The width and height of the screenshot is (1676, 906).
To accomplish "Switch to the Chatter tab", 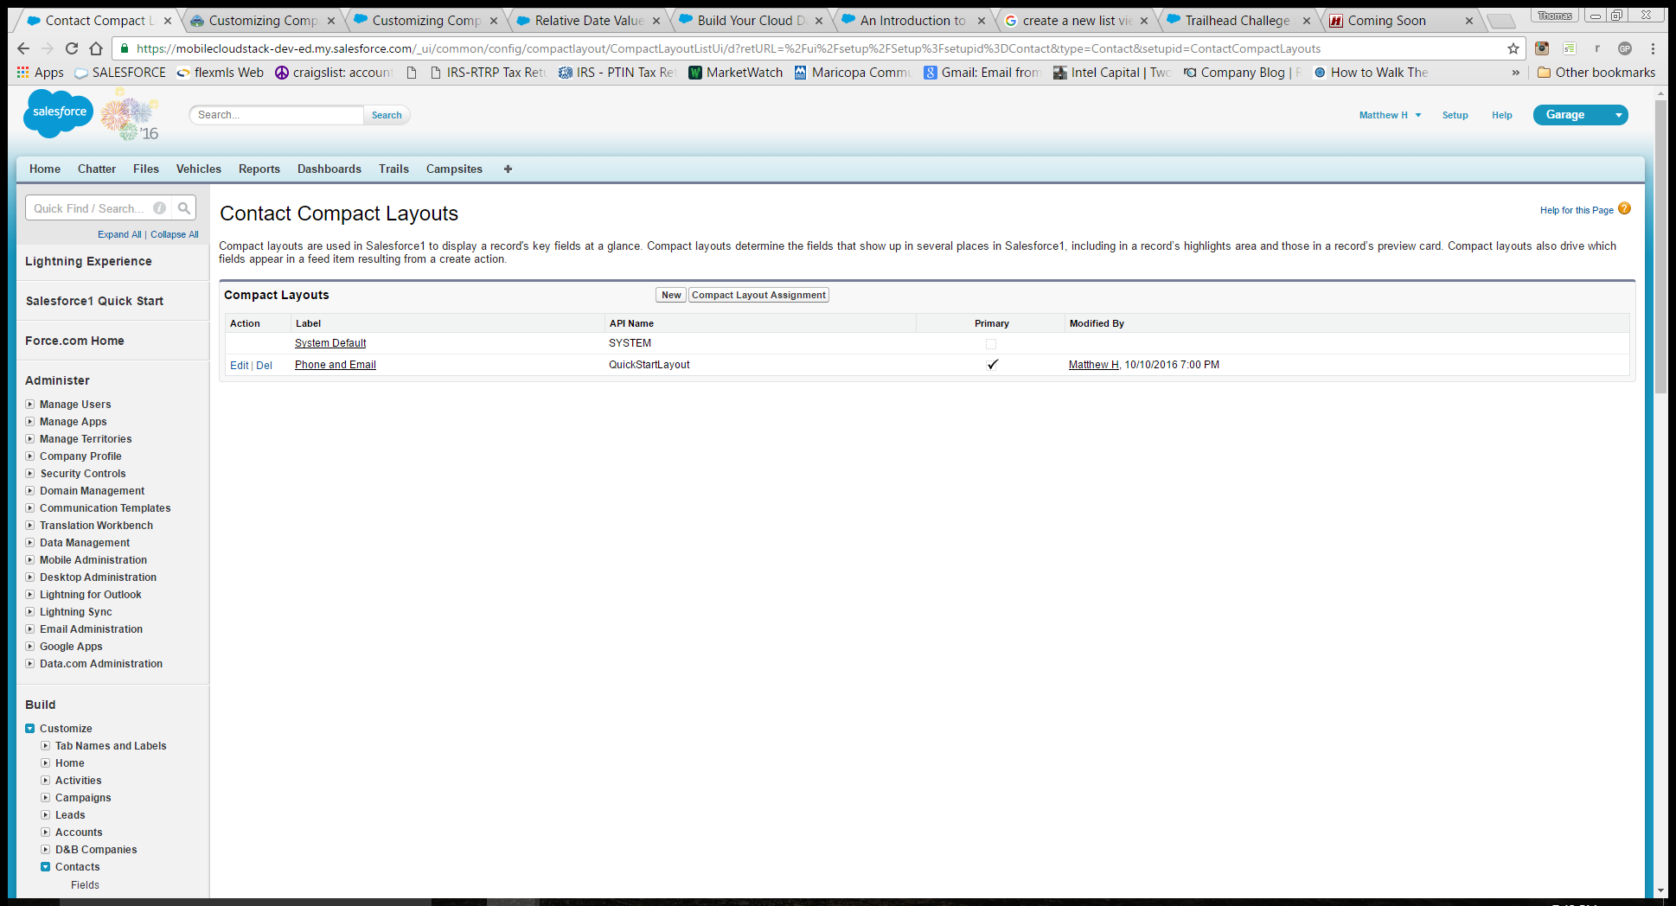I will click(x=97, y=169).
